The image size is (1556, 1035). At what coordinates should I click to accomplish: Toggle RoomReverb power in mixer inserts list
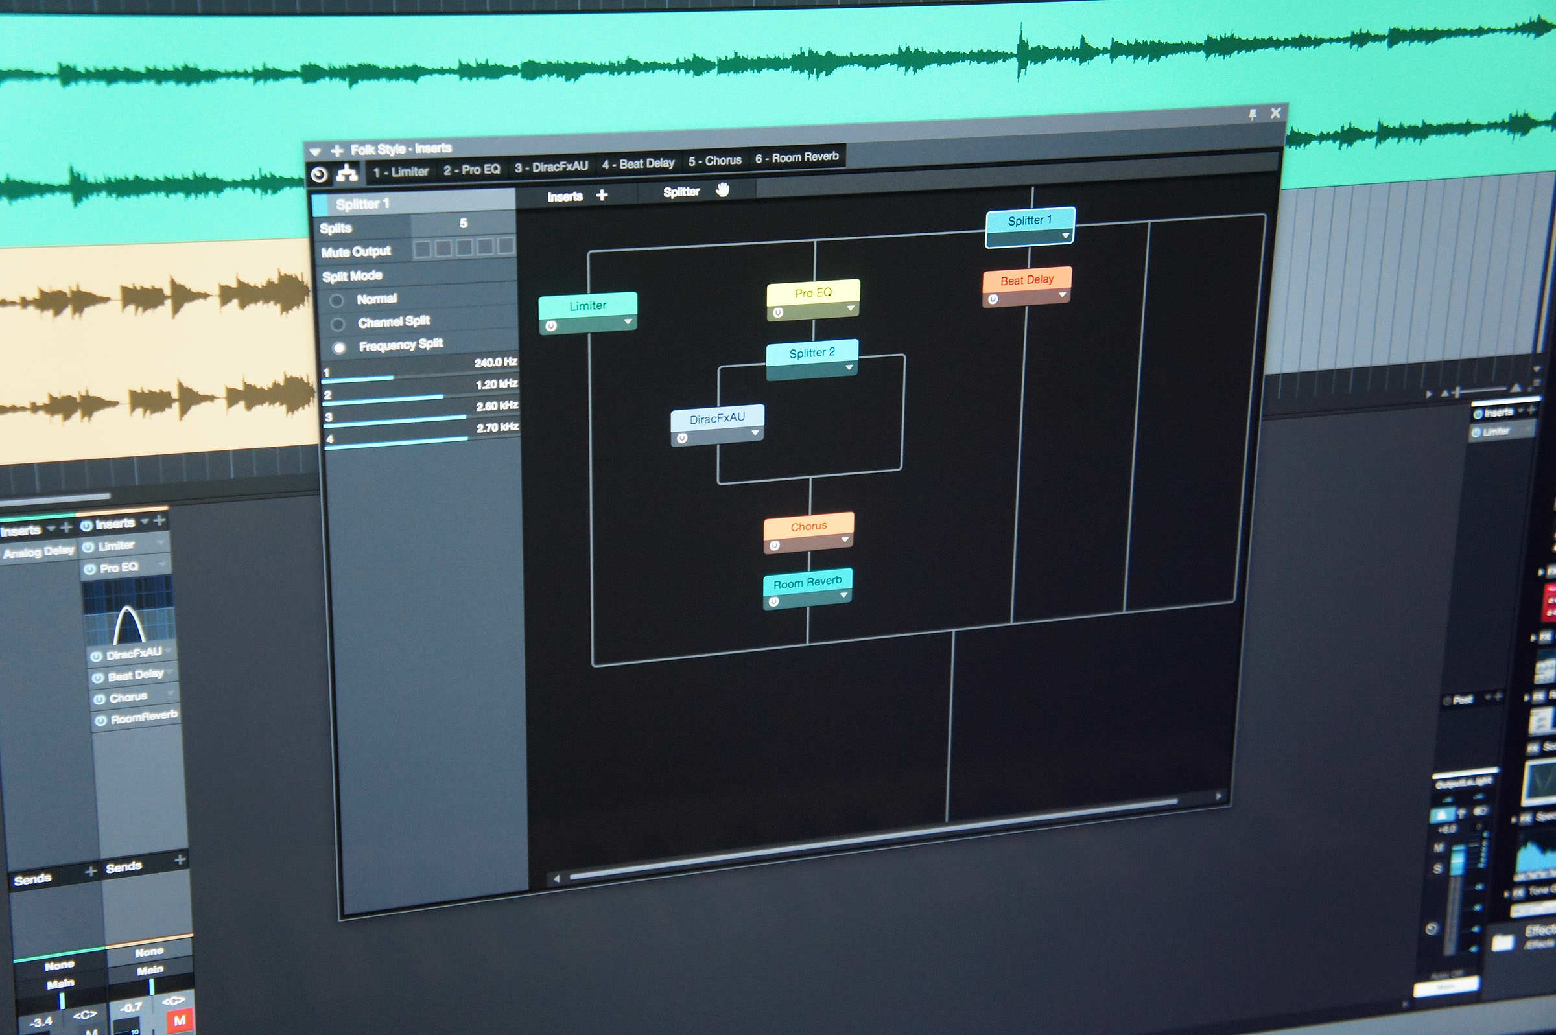100,721
